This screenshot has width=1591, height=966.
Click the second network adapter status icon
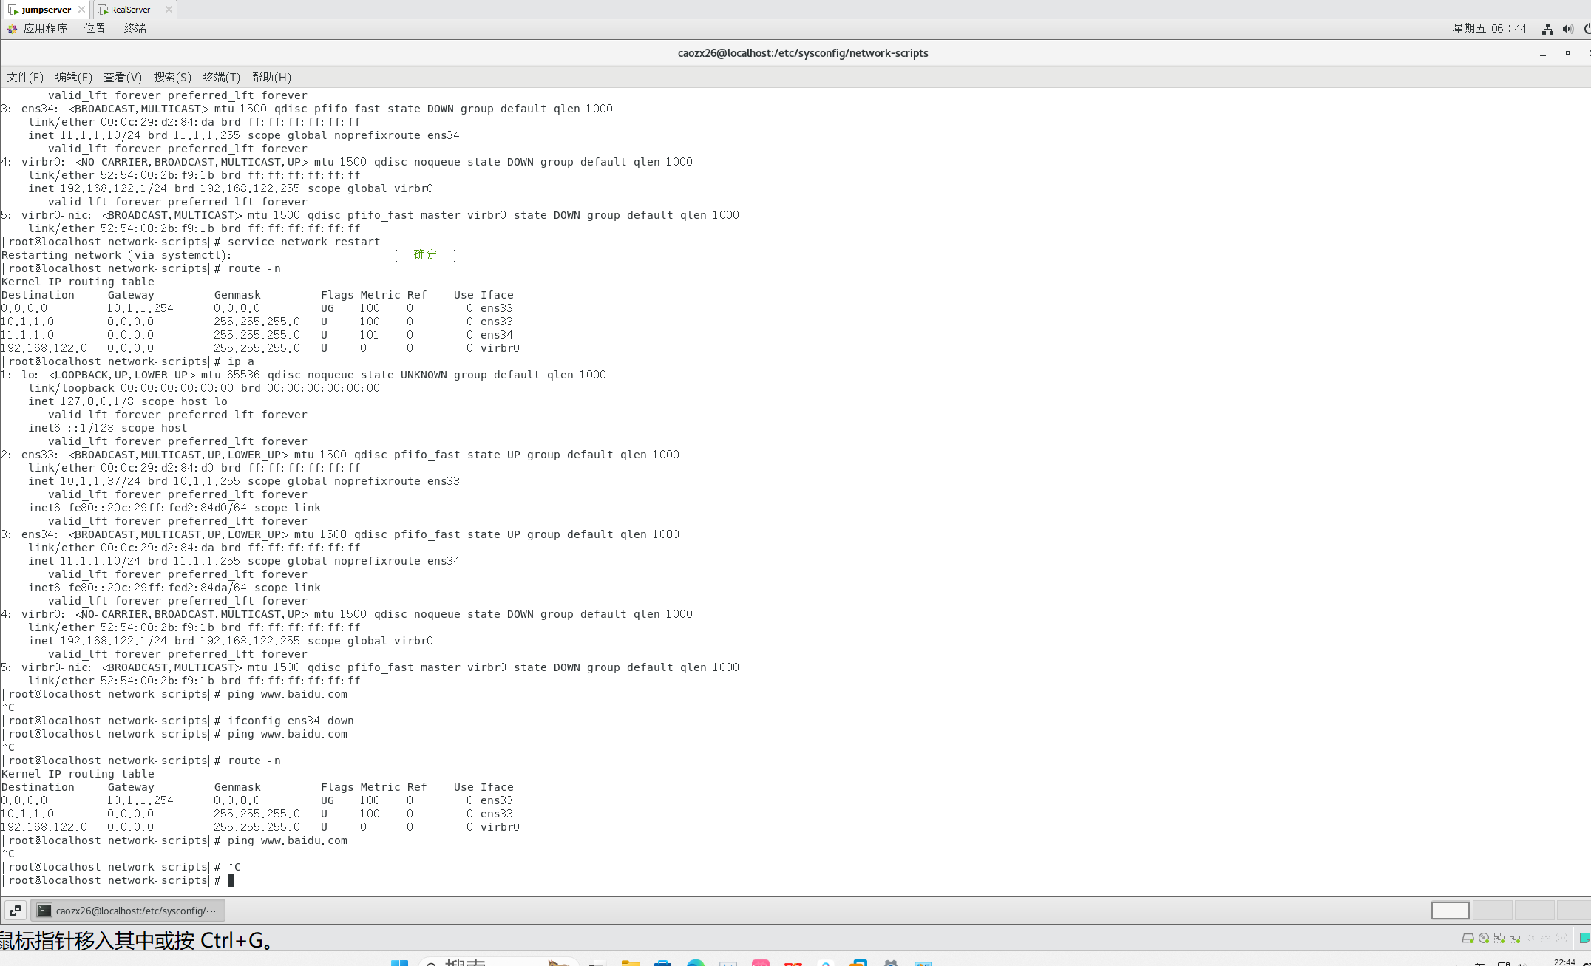click(1515, 938)
